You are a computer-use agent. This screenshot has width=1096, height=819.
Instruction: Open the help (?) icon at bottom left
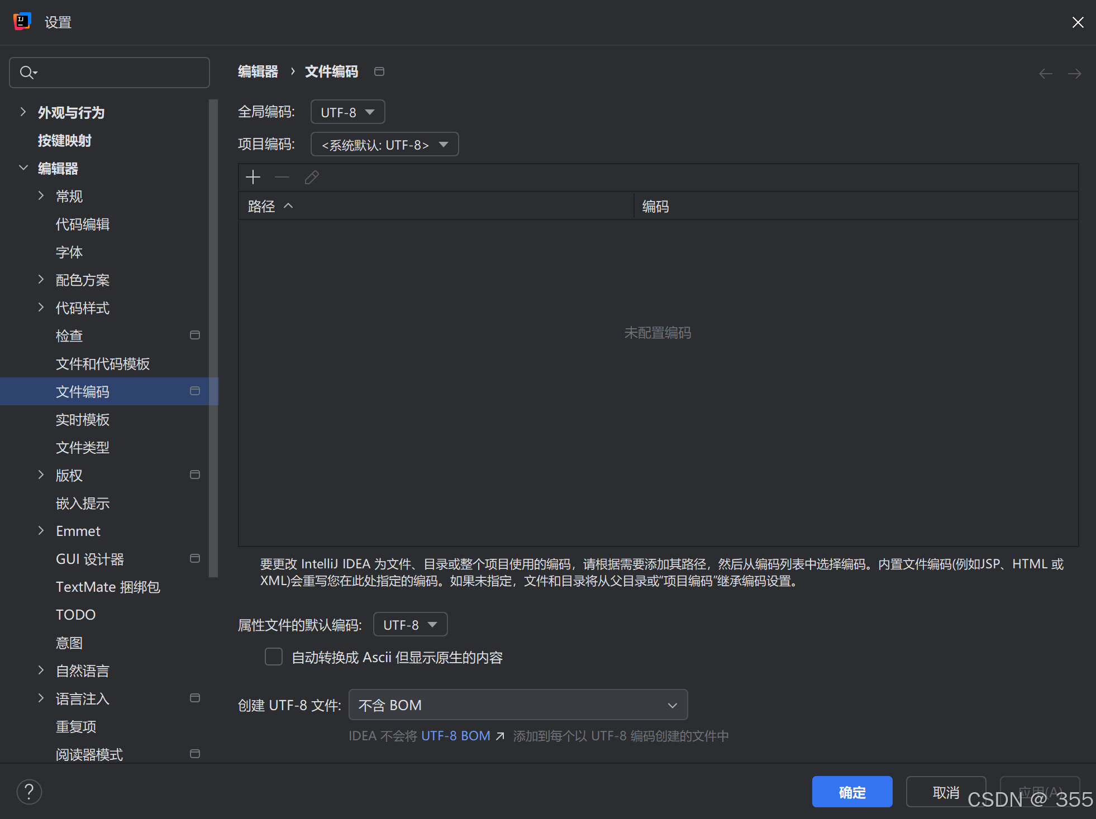pyautogui.click(x=29, y=791)
